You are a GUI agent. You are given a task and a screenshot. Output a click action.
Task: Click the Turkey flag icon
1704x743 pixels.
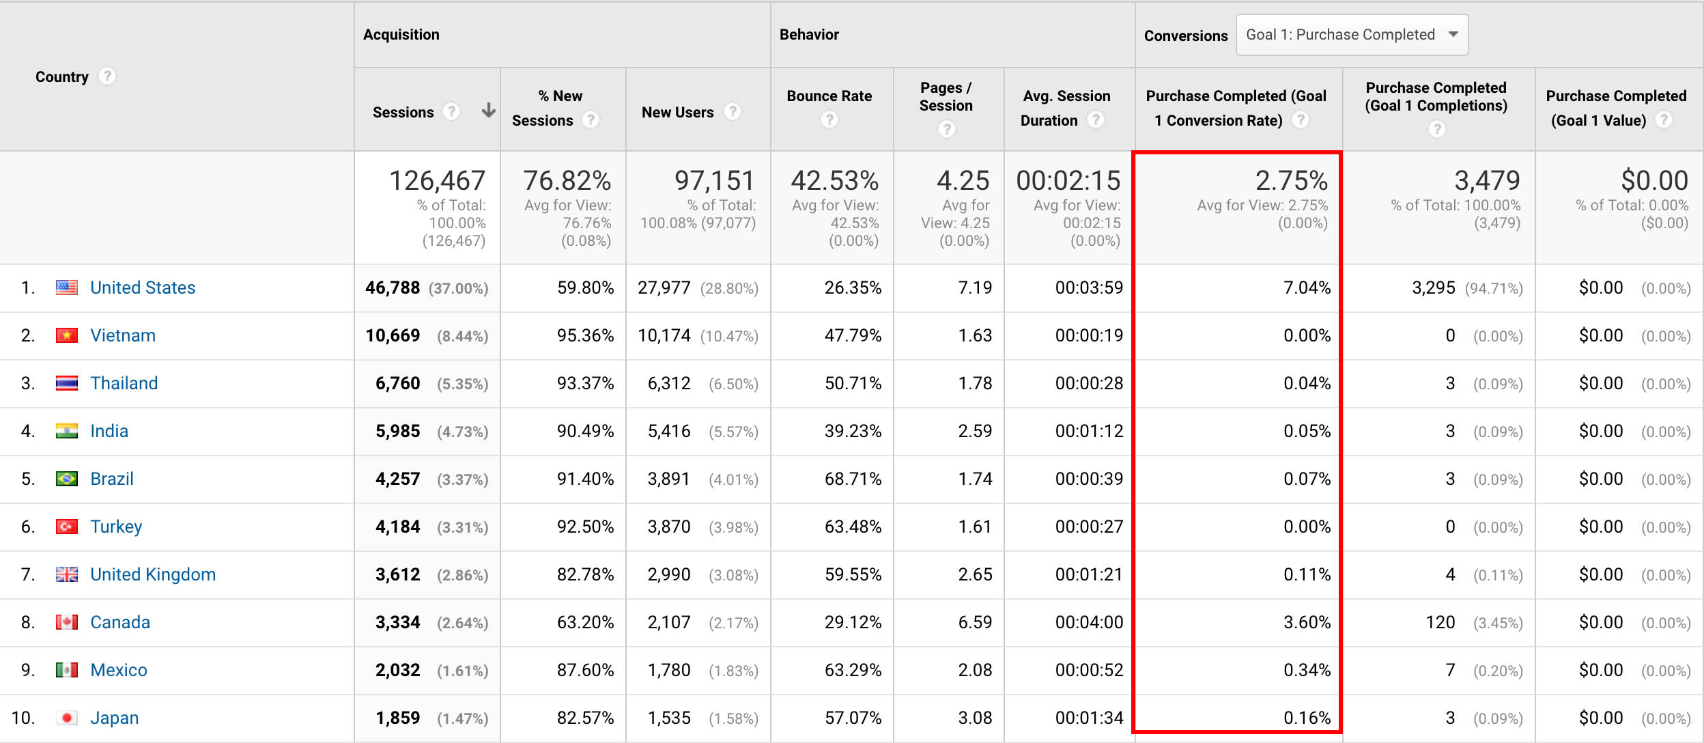click(x=66, y=527)
